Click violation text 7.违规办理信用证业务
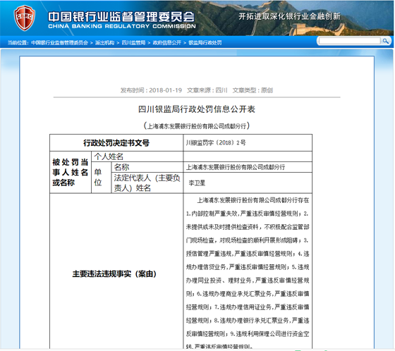395x351 pixels. [x=243, y=307]
